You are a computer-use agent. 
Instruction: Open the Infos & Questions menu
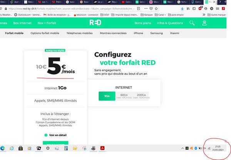[170, 23]
